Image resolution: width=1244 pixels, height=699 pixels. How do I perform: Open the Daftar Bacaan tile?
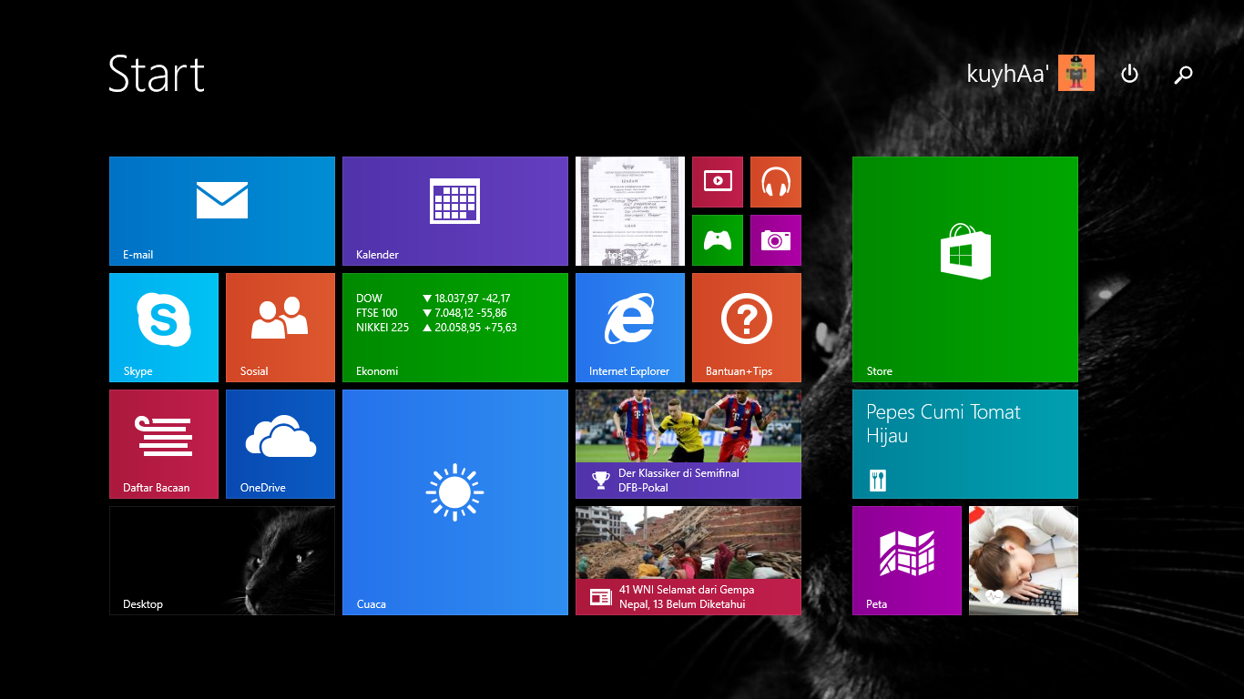(164, 444)
